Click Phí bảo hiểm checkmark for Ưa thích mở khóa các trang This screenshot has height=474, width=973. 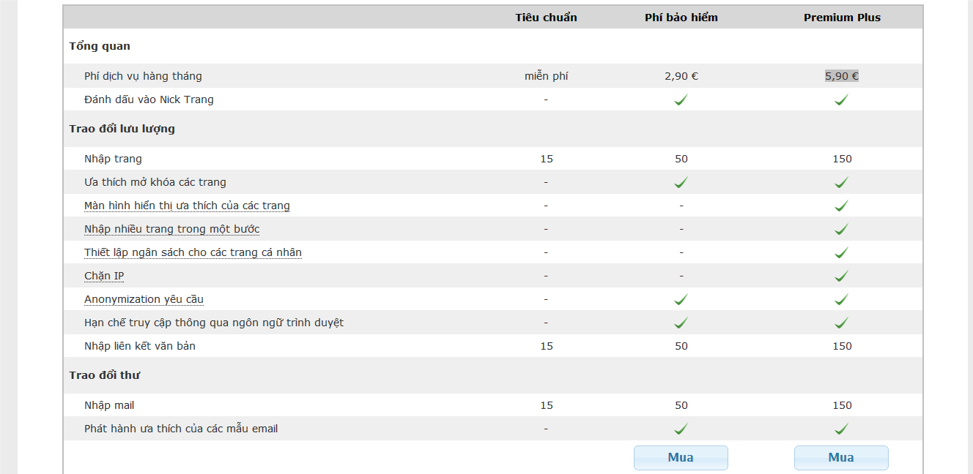681,182
